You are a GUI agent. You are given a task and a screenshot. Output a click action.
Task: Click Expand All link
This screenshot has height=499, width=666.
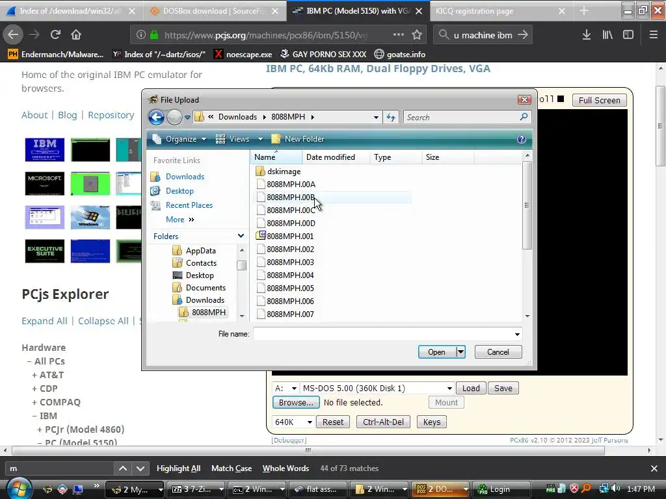point(45,321)
